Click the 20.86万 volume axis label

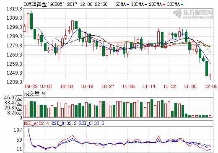[x=13, y=108]
